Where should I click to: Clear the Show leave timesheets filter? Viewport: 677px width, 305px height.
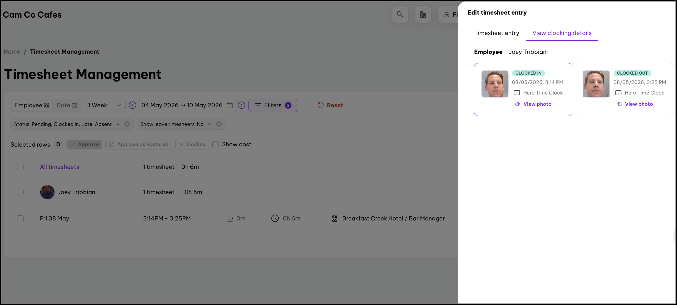coord(219,124)
